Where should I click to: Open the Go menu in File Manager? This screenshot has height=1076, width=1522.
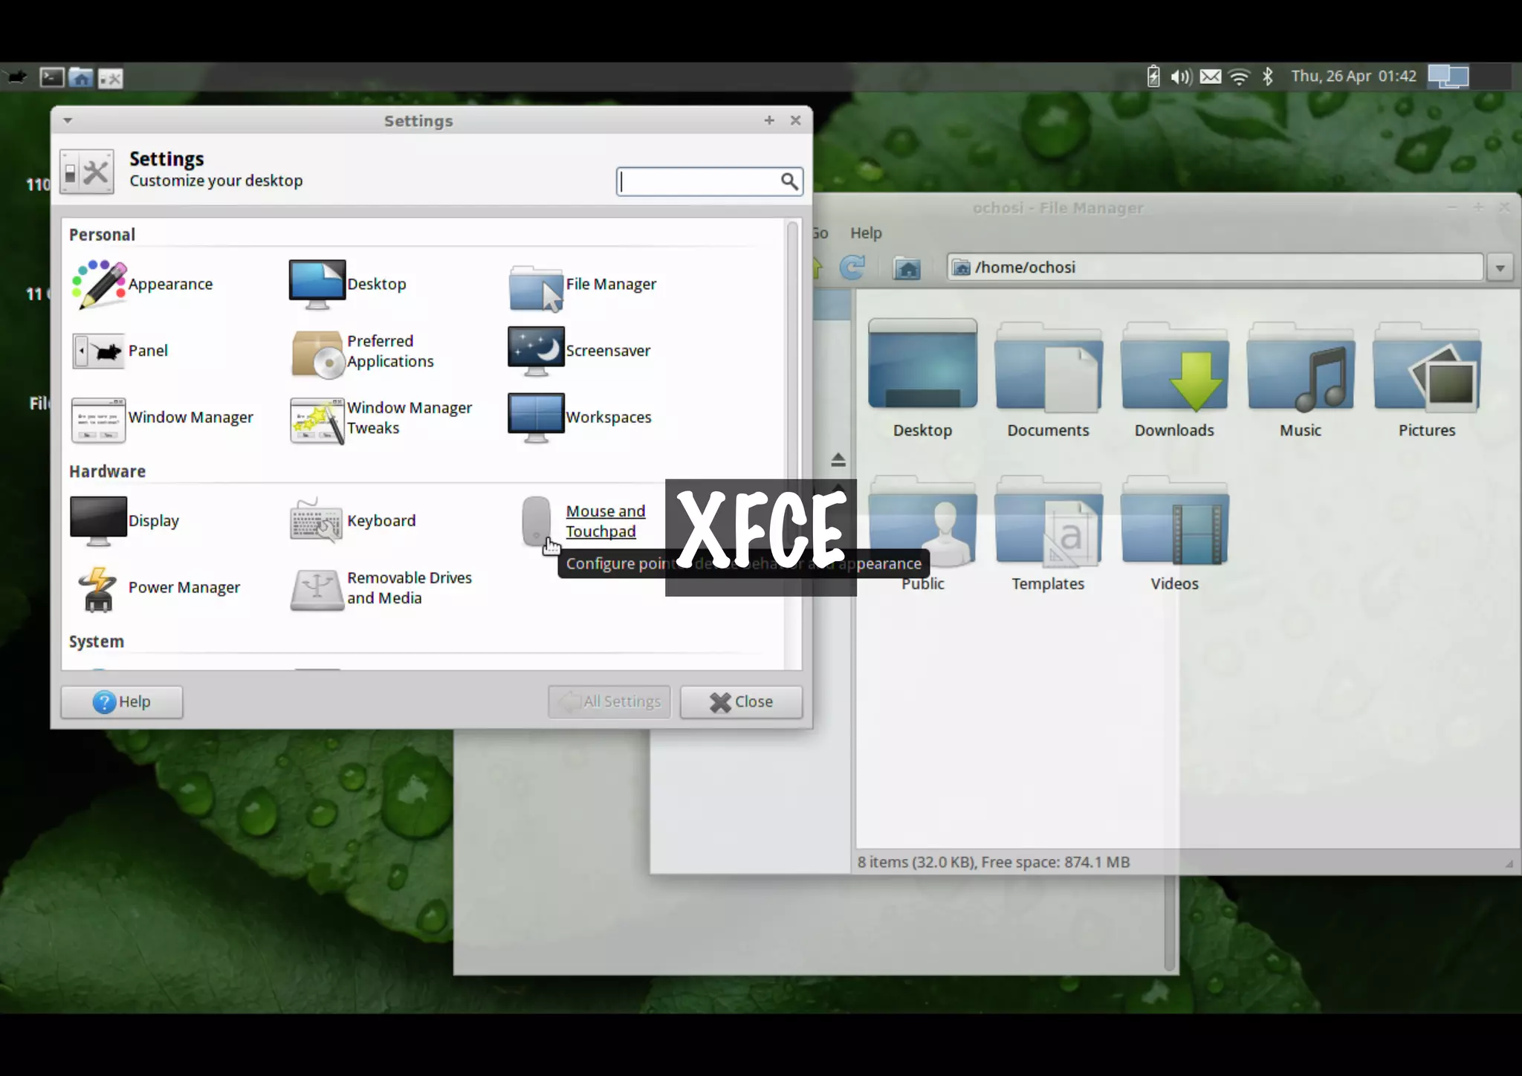[820, 233]
